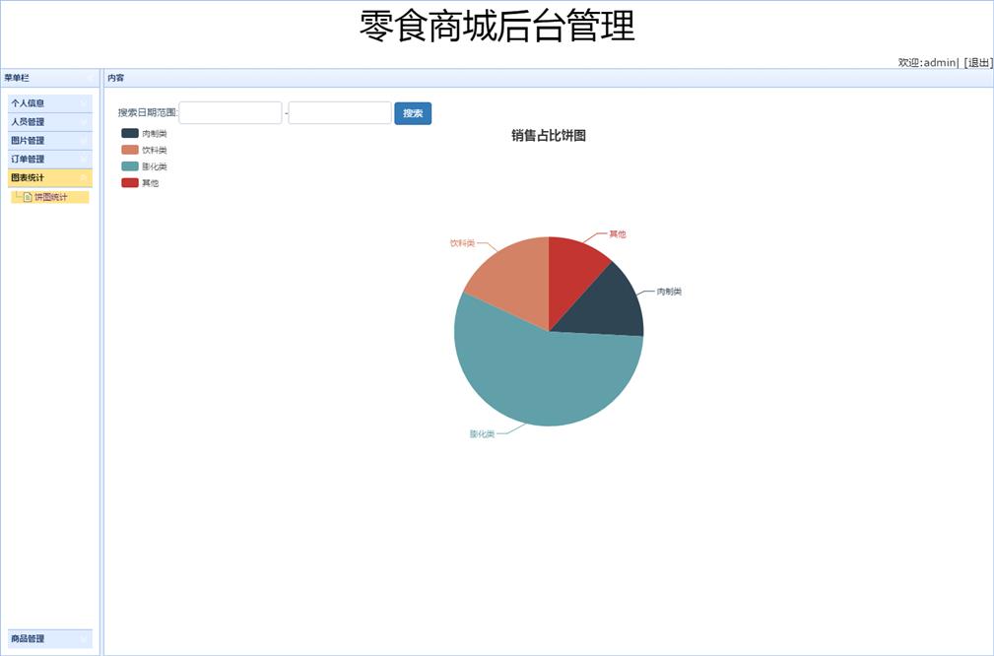Open the 图片管理 menu section
Image resolution: width=994 pixels, height=656 pixels.
pos(28,141)
